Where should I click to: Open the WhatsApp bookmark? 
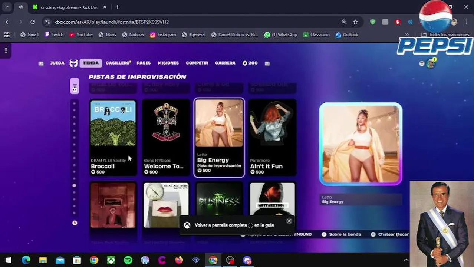tap(281, 34)
